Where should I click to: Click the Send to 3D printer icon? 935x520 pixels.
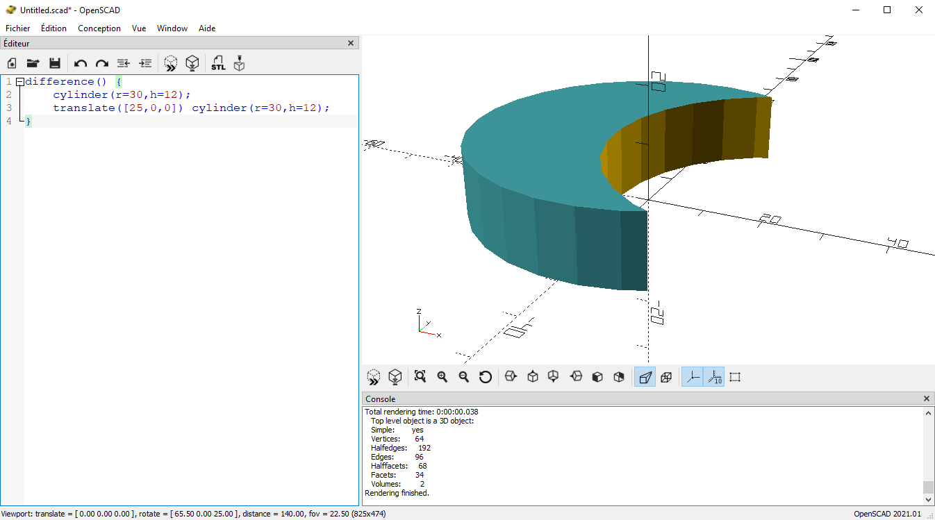click(x=239, y=63)
